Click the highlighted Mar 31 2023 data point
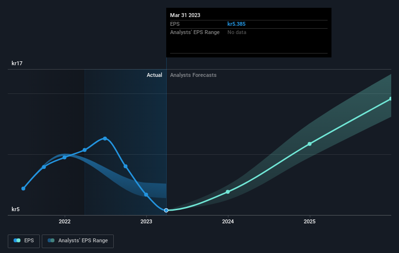Viewport: 399px width, 253px height. (166, 210)
